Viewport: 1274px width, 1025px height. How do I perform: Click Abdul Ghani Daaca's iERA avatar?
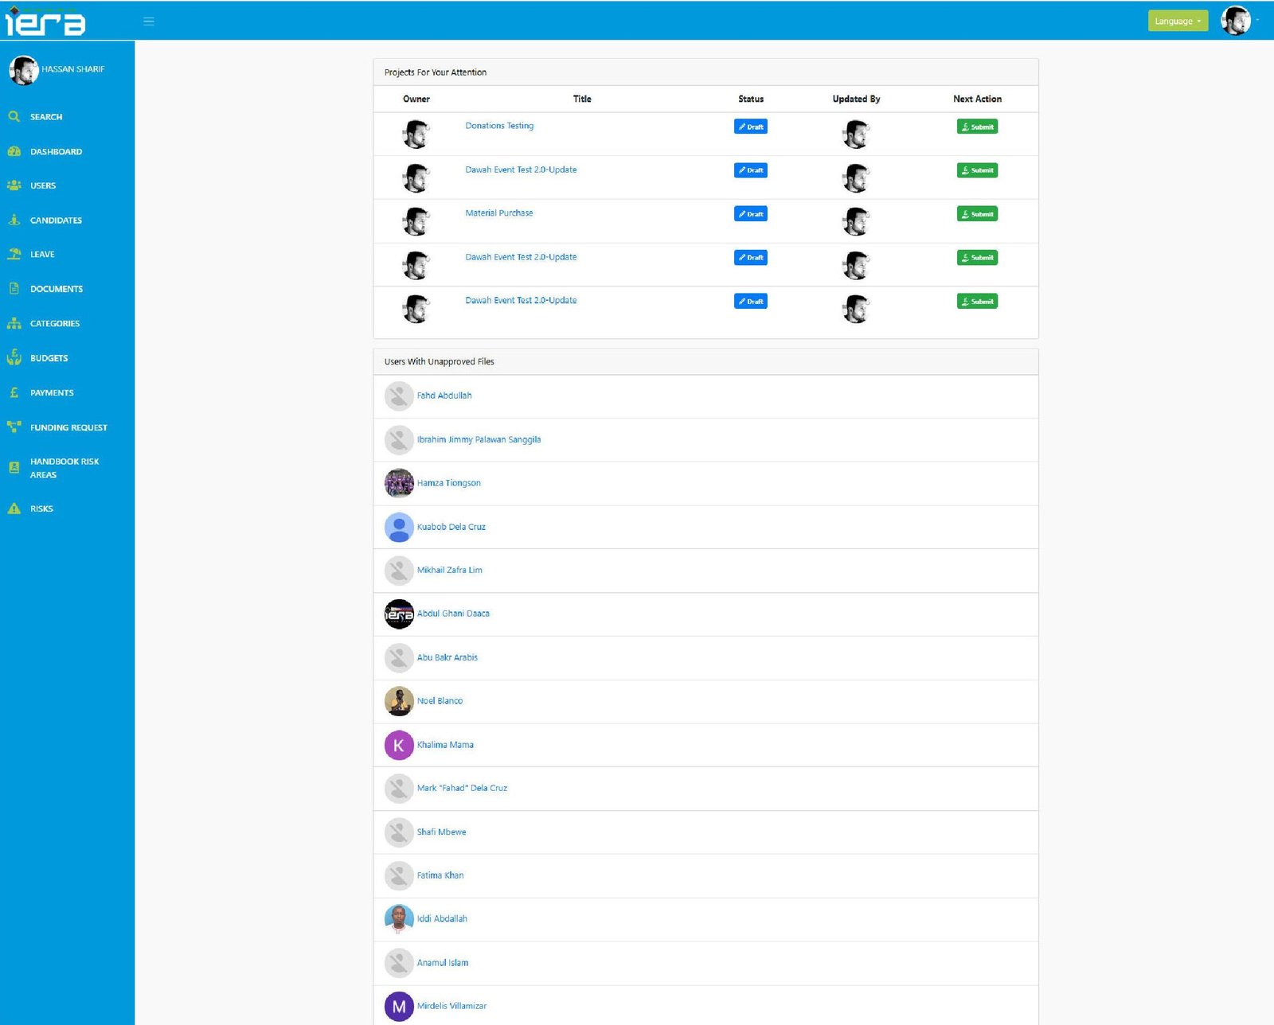[x=399, y=614]
